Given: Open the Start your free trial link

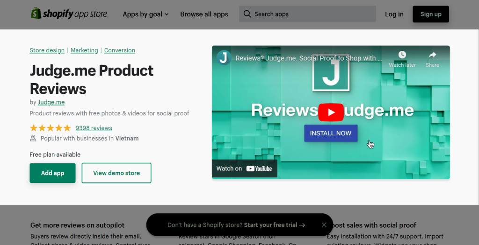Looking at the screenshot, I should pyautogui.click(x=274, y=225).
